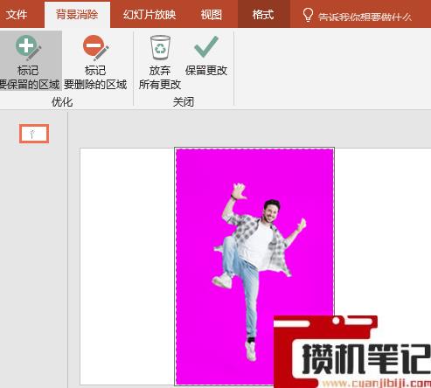Image resolution: width=431 pixels, height=388 pixels.
Task: Open the 幻灯片放映 tab
Action: (149, 15)
